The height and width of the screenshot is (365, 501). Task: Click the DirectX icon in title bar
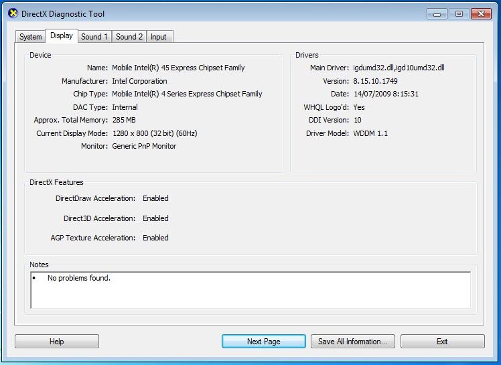(13, 14)
